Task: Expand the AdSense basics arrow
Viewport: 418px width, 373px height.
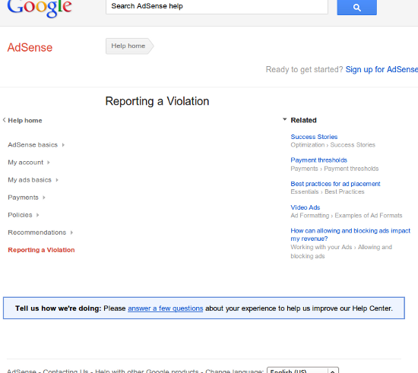Action: [x=63, y=145]
